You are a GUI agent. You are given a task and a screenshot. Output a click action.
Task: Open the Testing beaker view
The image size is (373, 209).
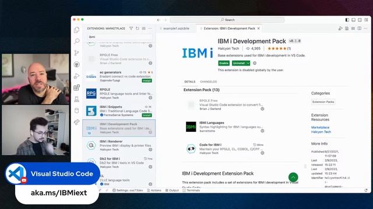76,99
